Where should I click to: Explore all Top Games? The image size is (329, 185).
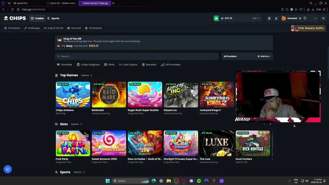[x=87, y=75]
